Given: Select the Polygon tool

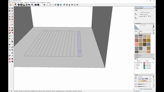Looking at the screenshot, I should 12,19.
